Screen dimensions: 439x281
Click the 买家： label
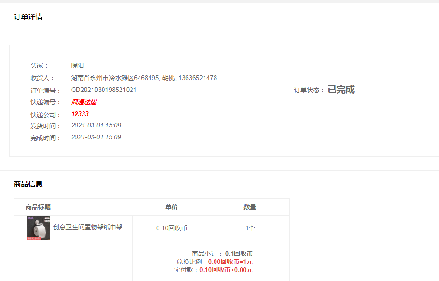(x=39, y=65)
